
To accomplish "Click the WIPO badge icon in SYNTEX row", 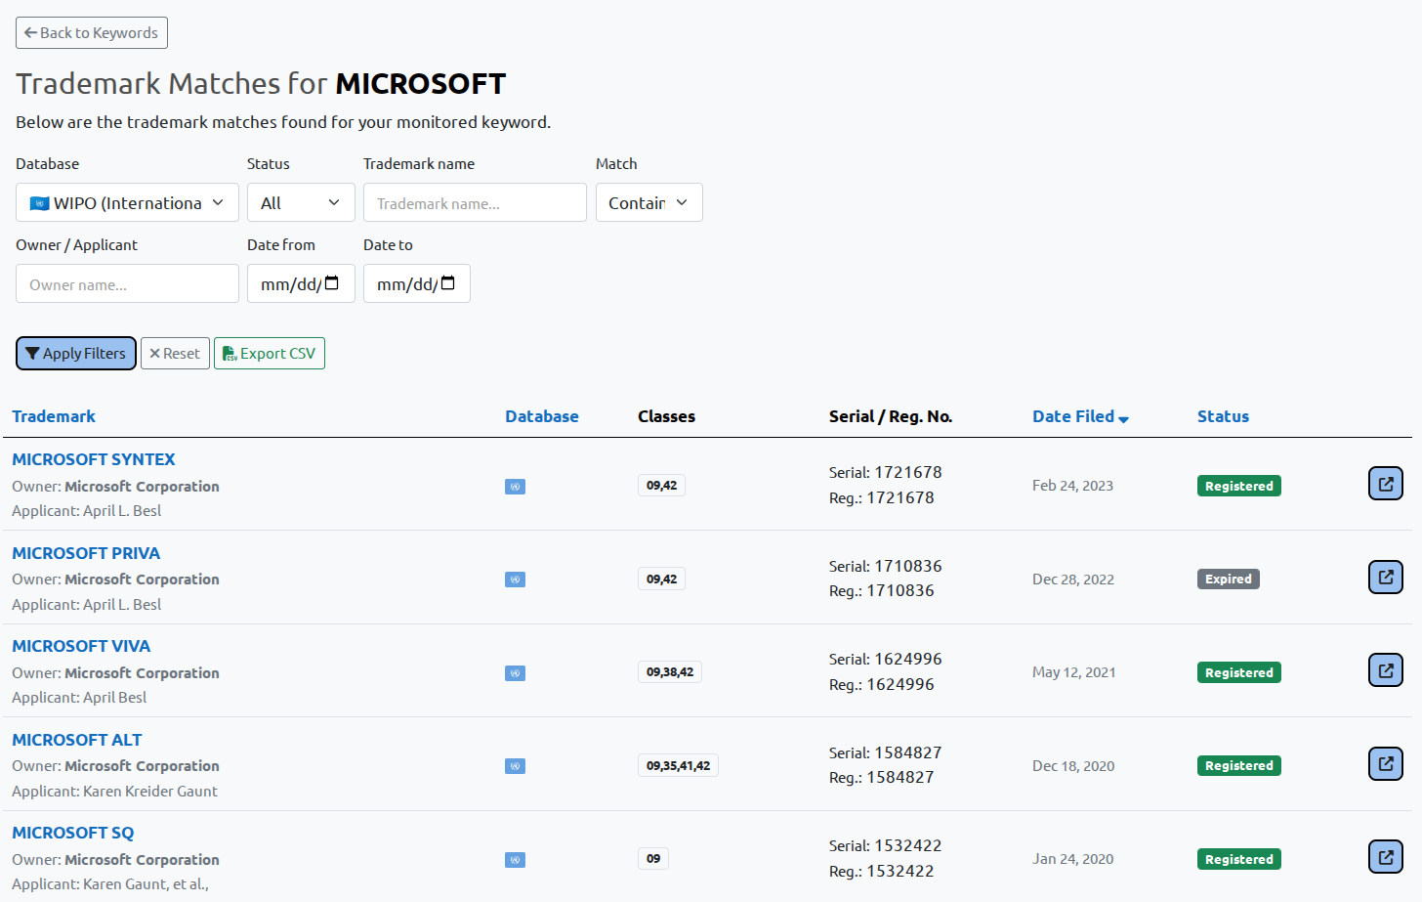I will [515, 486].
